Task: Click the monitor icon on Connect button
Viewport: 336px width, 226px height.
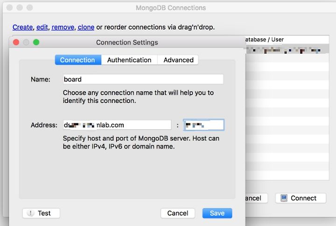Action: click(284, 198)
